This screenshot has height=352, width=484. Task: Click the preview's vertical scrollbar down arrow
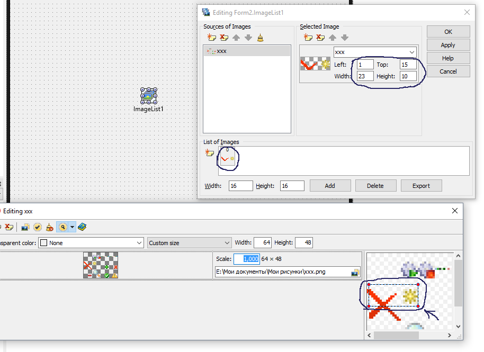coord(459,327)
